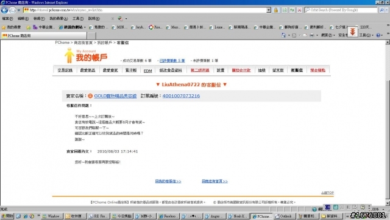The width and height of the screenshot is (390, 220).
Task: Open the 我的最愛(A) menu
Action: point(58,19)
